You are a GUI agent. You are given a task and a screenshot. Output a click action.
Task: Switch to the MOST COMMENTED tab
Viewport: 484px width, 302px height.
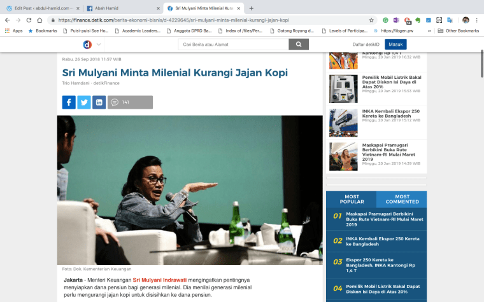tap(402, 199)
